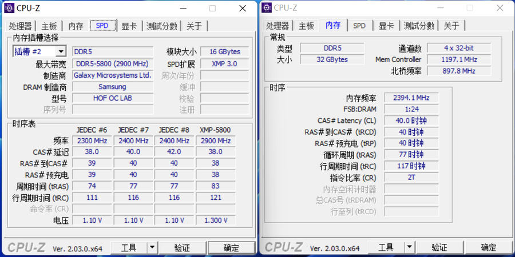Viewport: 515px width, 257px height.
Task: Open 处理器 tab in right CPU-Z window
Action: [278, 26]
